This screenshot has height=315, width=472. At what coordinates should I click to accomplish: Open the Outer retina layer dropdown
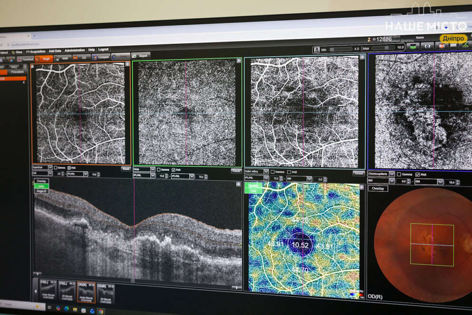tap(256, 171)
